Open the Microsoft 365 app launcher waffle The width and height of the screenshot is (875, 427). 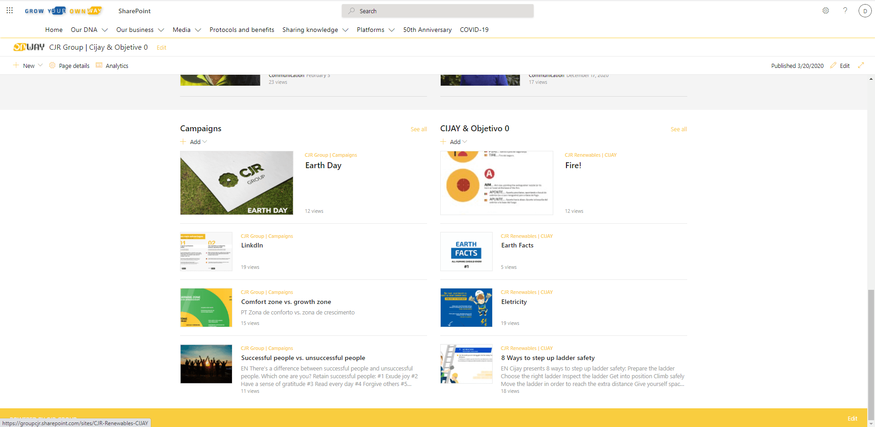[10, 10]
